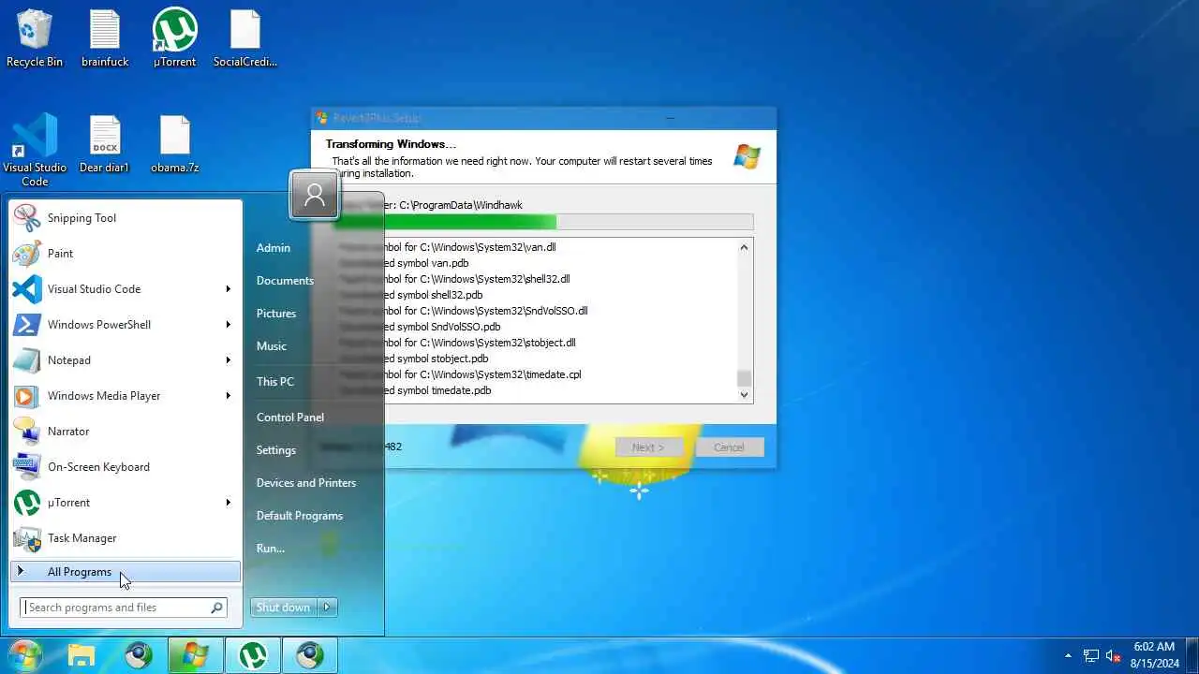
Task: Select the Dear diar1 DOCX file
Action: [105, 144]
